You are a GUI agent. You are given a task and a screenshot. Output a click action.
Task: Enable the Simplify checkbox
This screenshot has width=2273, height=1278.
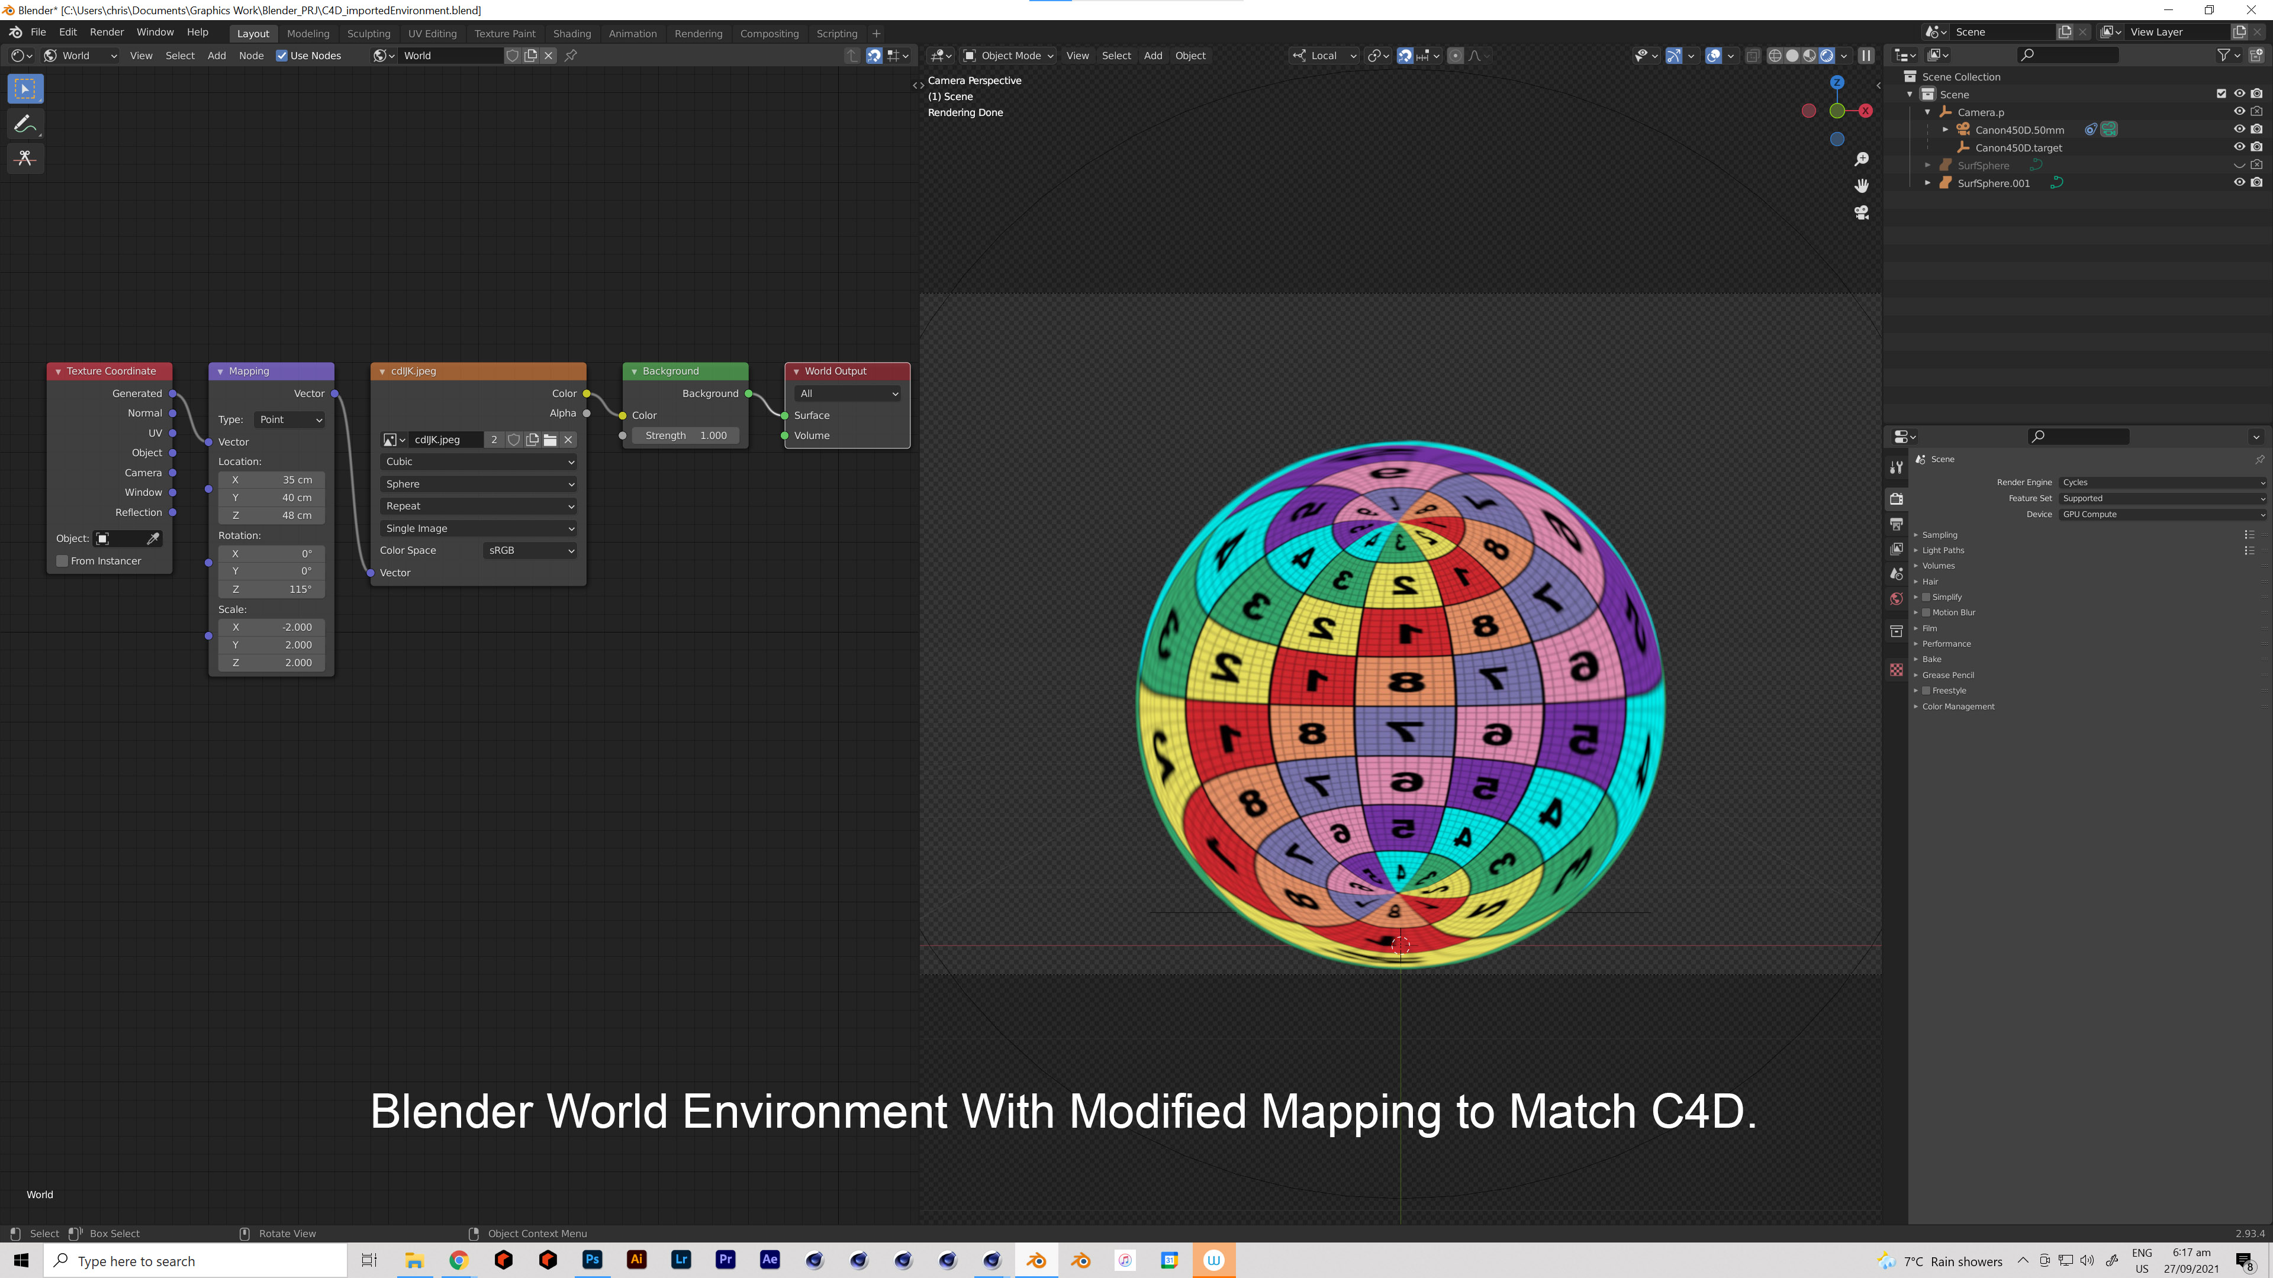[1926, 597]
